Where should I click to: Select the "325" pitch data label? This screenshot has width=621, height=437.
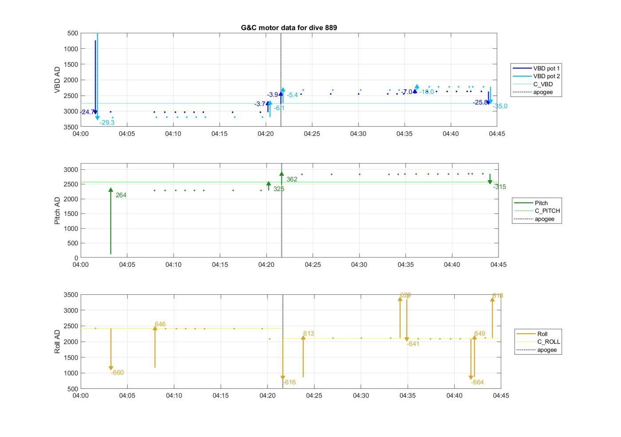click(279, 189)
